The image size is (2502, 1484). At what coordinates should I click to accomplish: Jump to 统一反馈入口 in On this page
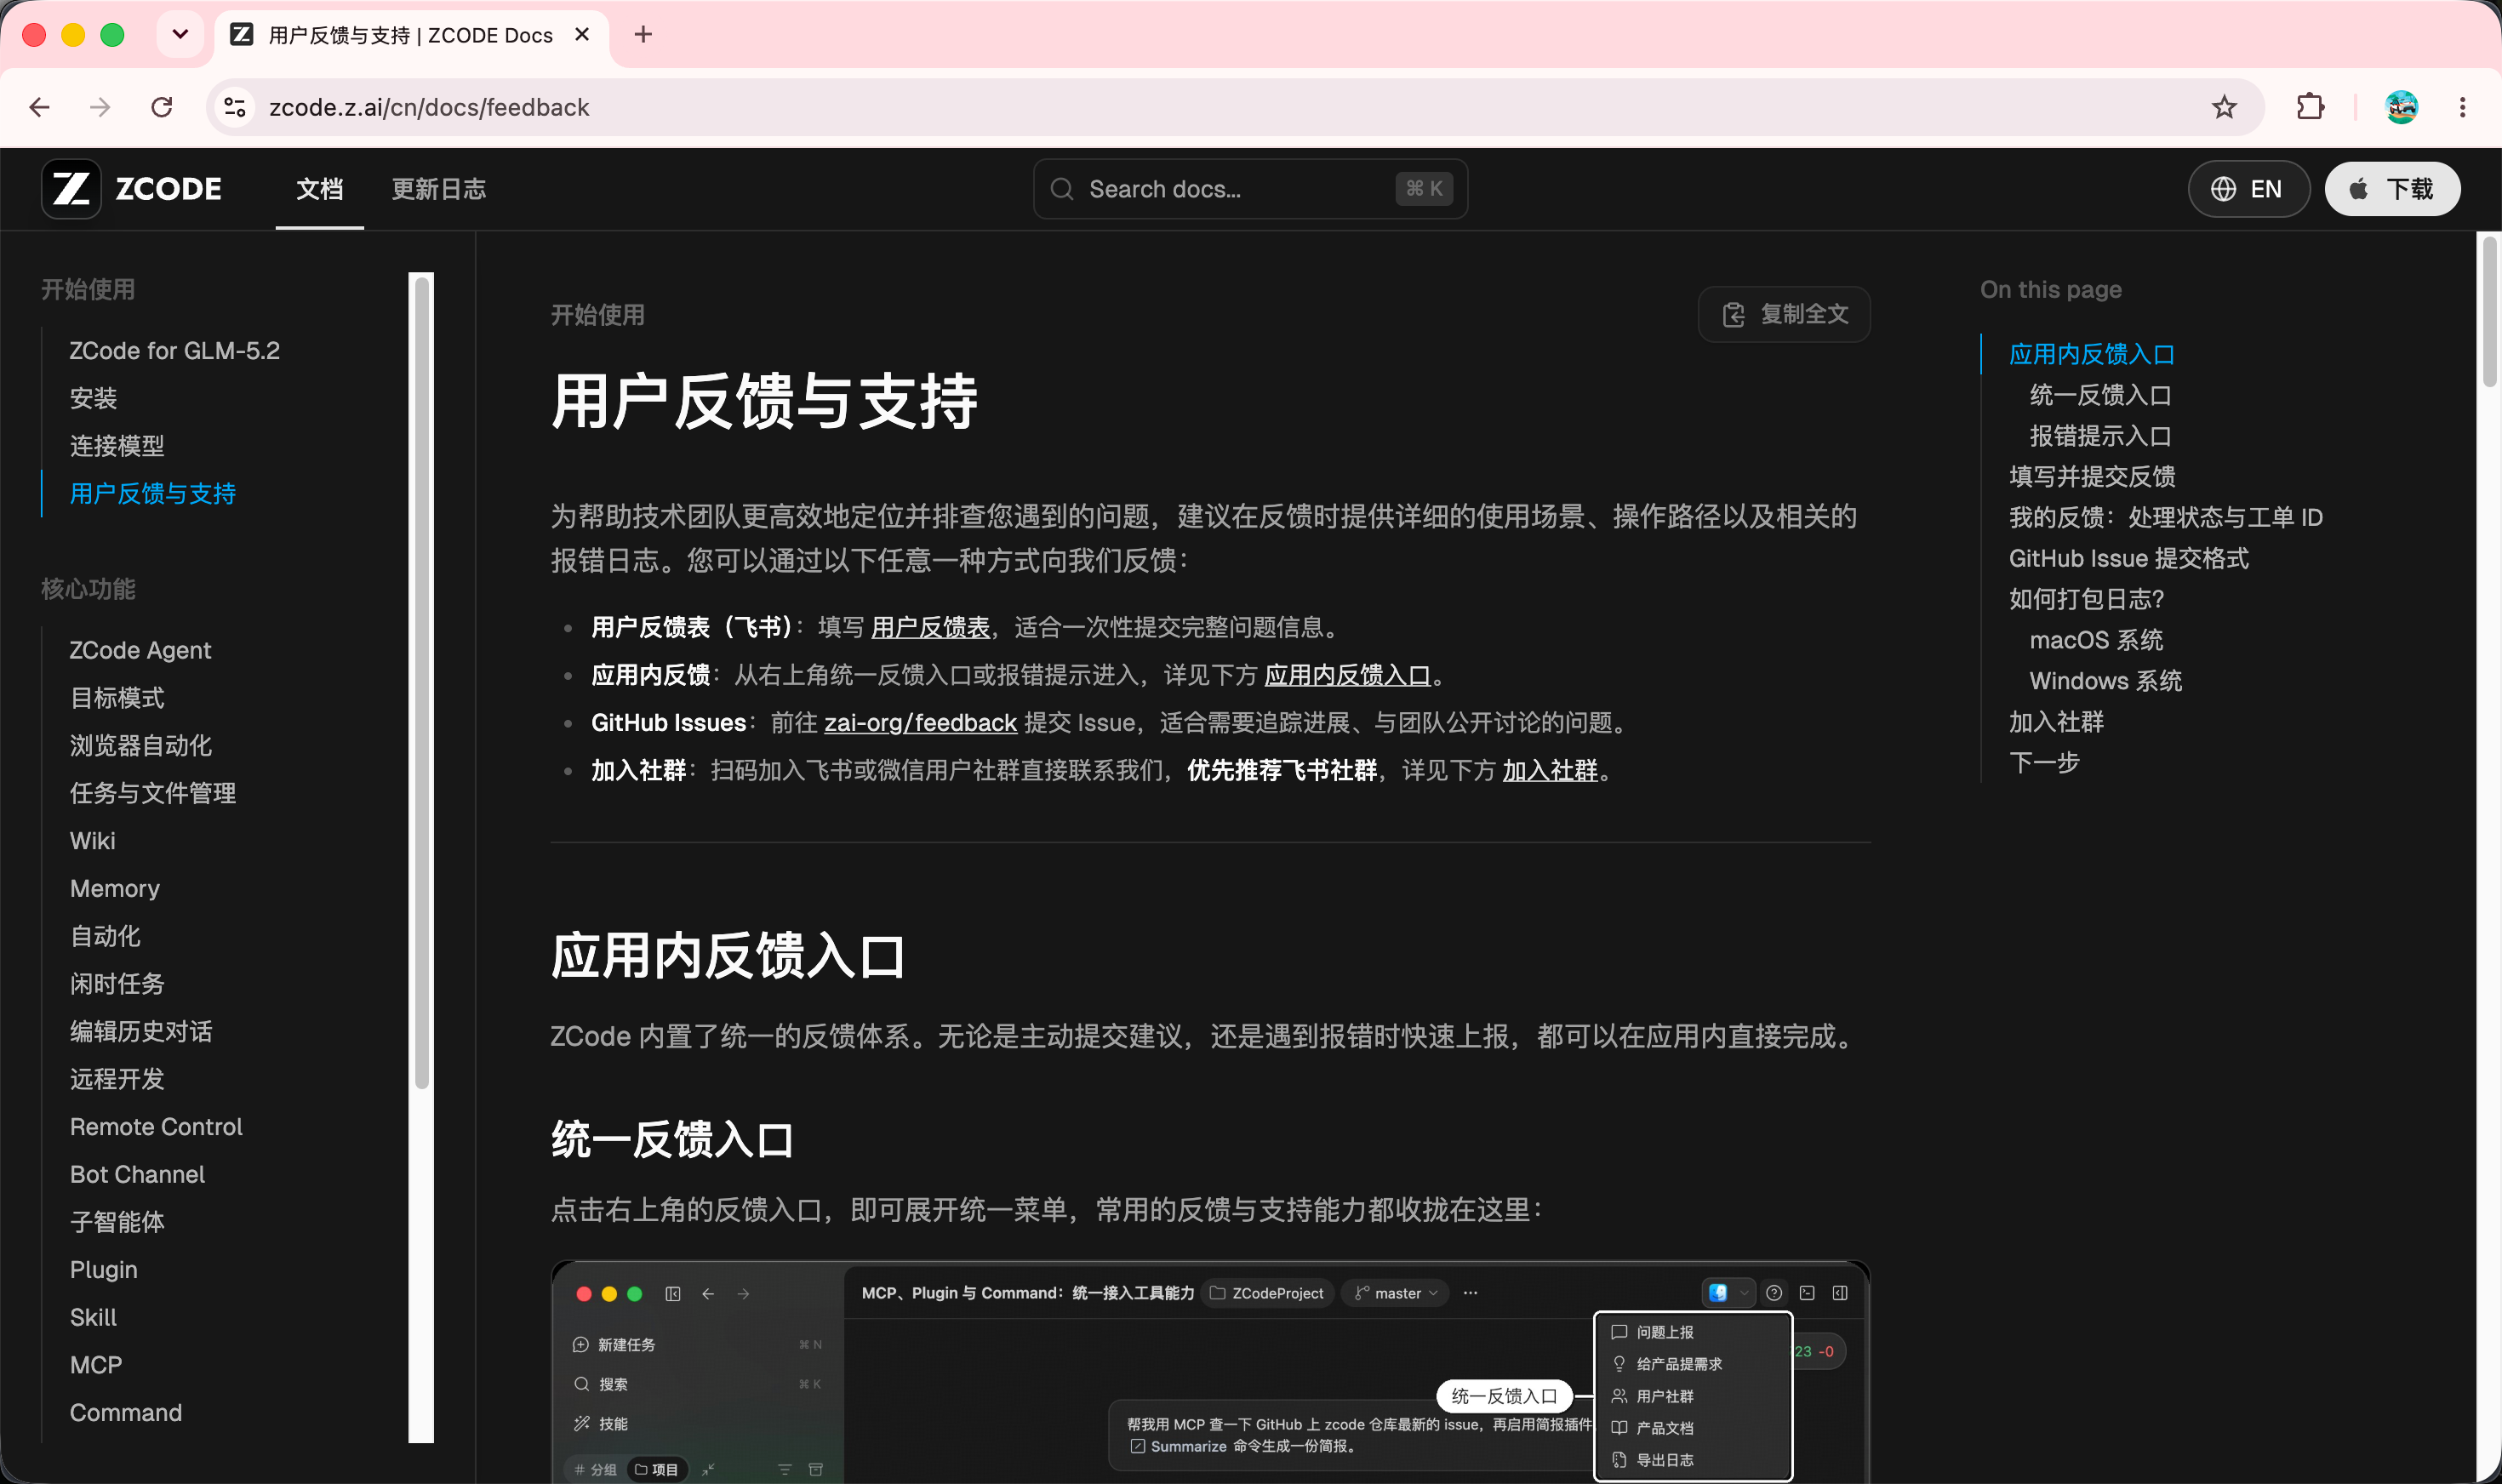[x=2100, y=395]
